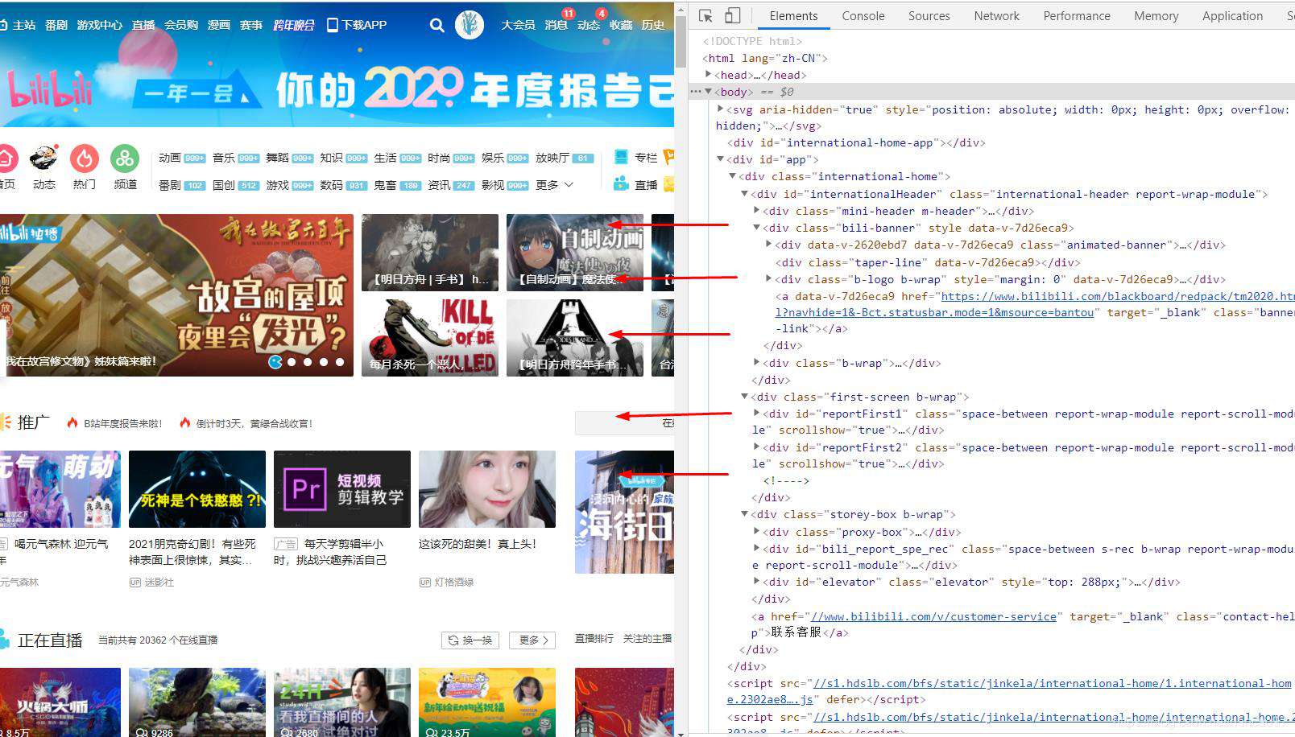The height and width of the screenshot is (737, 1295).
Task: Select the 放映厅 category link
Action: coord(552,158)
